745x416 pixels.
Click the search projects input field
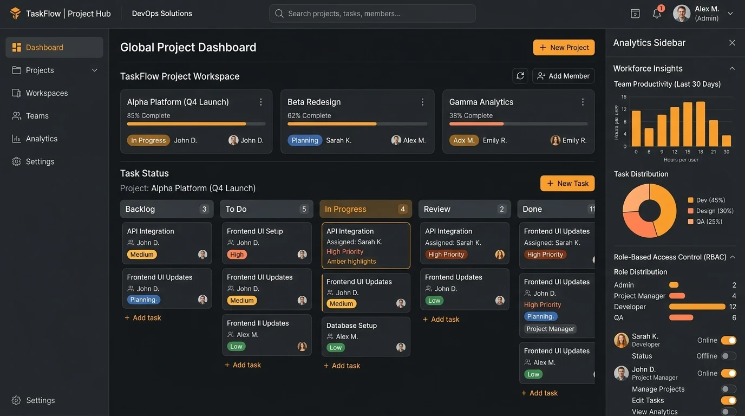pyautogui.click(x=372, y=14)
